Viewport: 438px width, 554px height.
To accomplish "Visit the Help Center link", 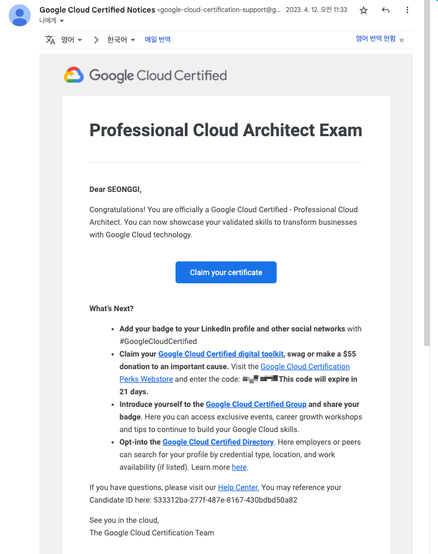I will coord(238,488).
